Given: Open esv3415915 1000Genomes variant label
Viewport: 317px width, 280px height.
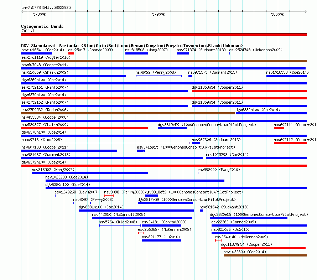Looking at the screenshot, I should [x=186, y=147].
